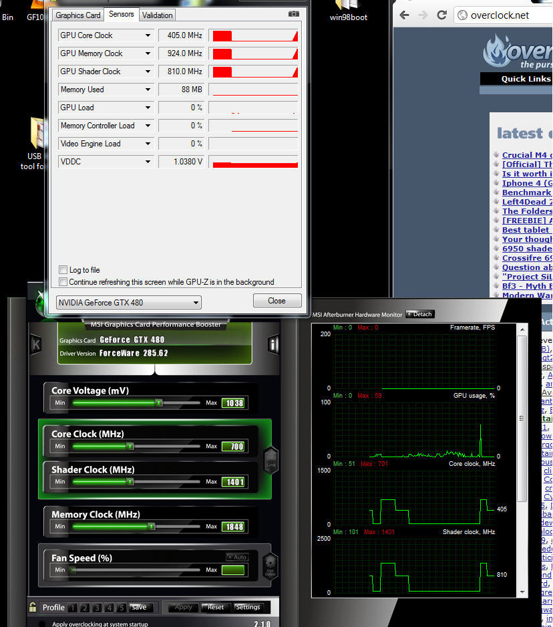Select profile slot 5

click(122, 608)
